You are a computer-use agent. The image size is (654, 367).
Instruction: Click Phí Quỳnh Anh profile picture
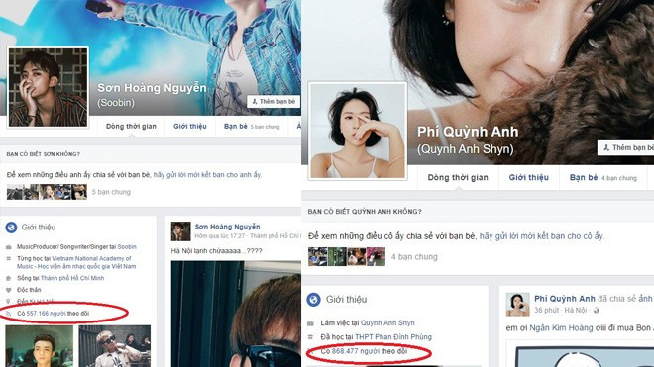tap(358, 131)
